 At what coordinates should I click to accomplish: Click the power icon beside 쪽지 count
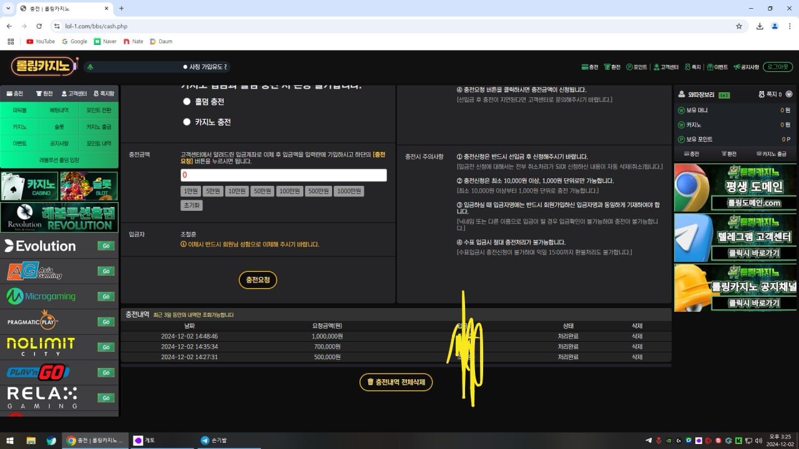[789, 94]
